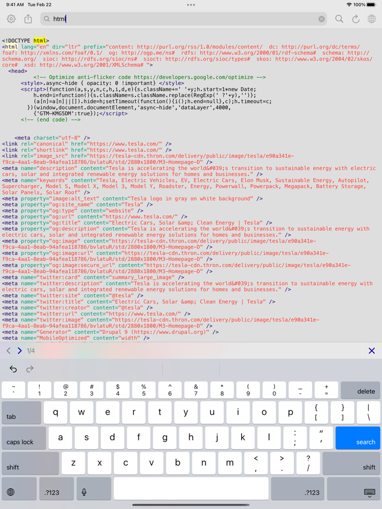The image size is (382, 509).
Task: Click the 1/4 match counter
Action: click(x=30, y=351)
